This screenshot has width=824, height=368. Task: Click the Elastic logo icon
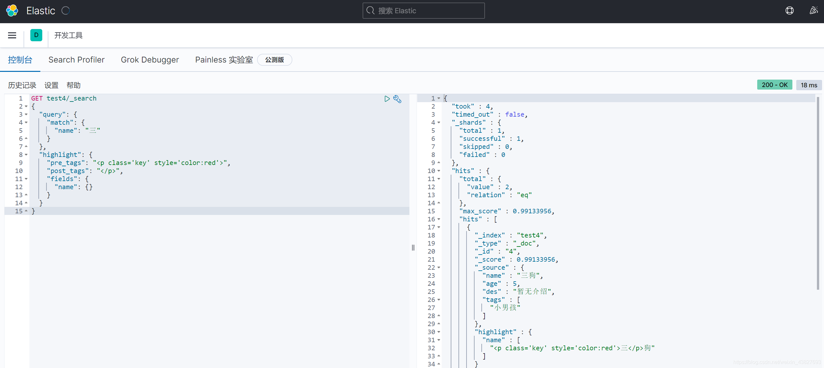tap(12, 11)
